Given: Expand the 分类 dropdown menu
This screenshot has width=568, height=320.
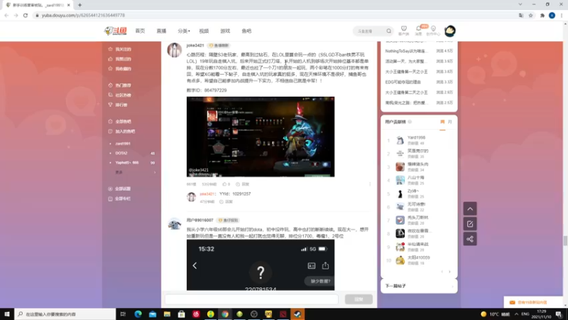Looking at the screenshot, I should [x=184, y=31].
